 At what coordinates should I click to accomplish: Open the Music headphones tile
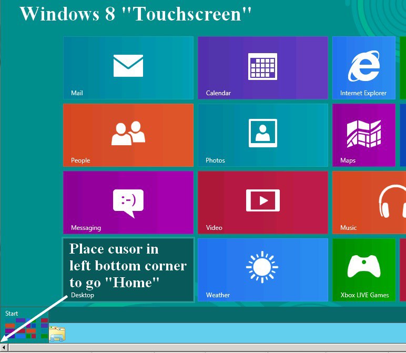point(369,203)
